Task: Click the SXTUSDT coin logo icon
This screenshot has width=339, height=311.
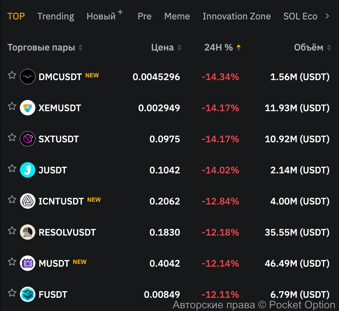Action: tap(28, 139)
